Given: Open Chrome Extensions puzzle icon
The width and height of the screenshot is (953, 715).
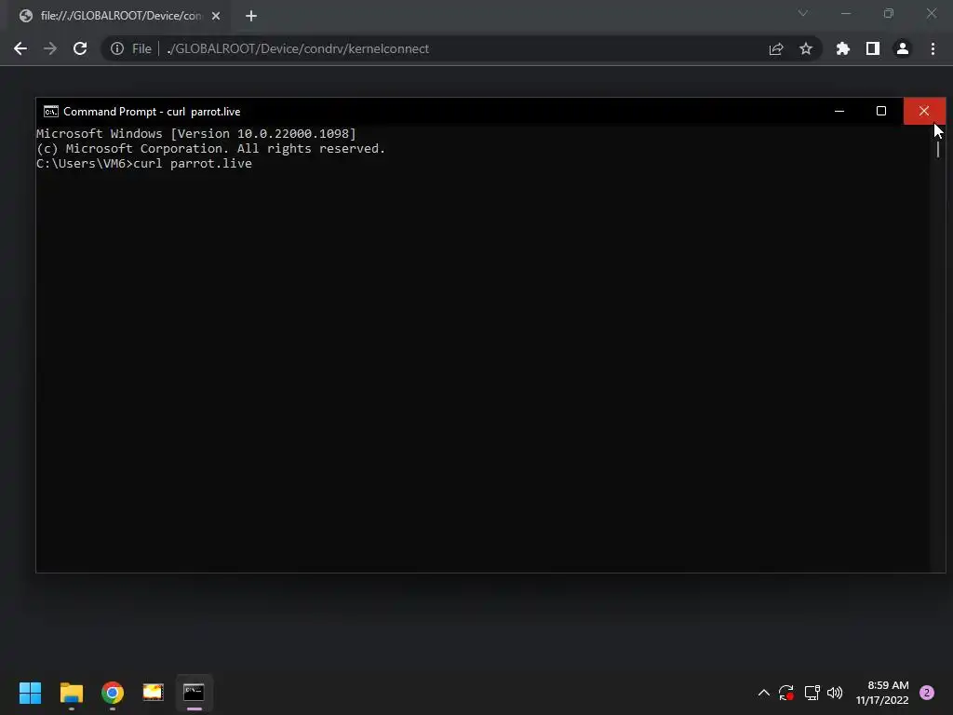Looking at the screenshot, I should click(842, 48).
